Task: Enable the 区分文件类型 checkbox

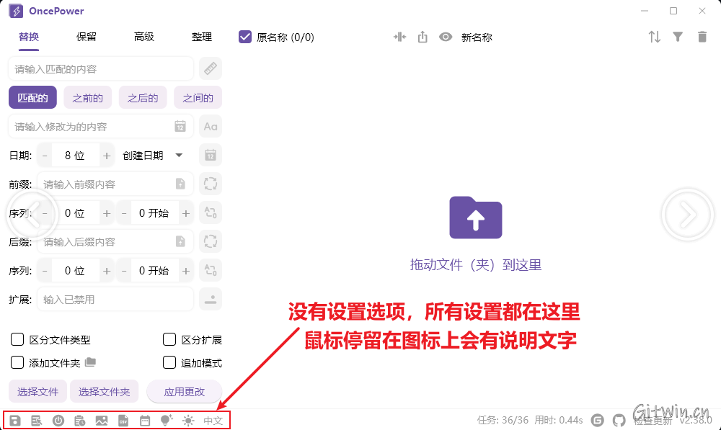Action: 17,340
